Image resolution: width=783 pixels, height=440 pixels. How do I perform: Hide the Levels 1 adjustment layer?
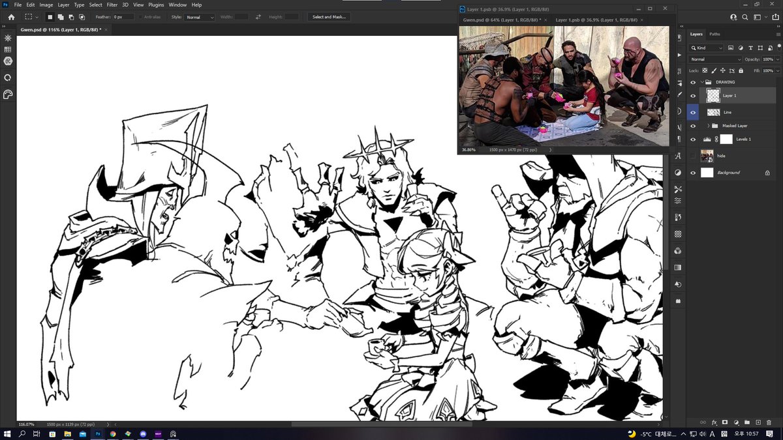(693, 139)
